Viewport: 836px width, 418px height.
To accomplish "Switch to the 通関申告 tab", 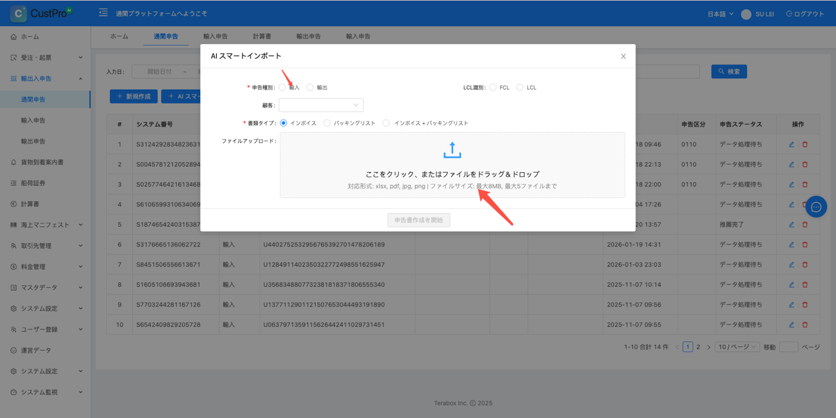I will pos(166,36).
